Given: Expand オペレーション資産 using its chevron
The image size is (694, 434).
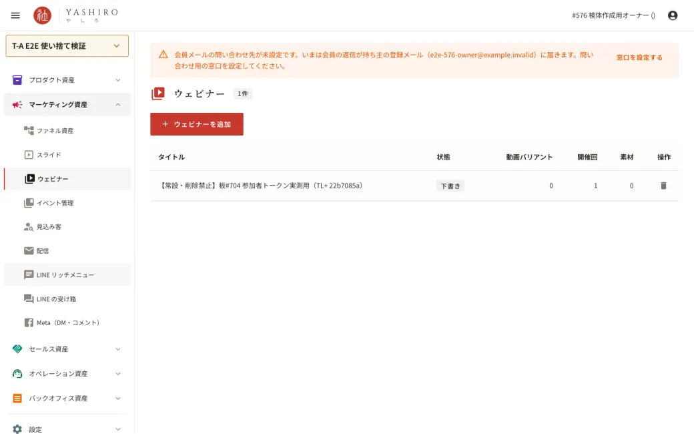Looking at the screenshot, I should (x=118, y=374).
